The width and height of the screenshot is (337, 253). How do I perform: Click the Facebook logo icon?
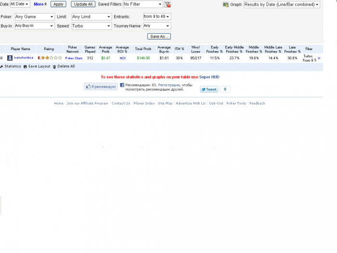coord(122,85)
